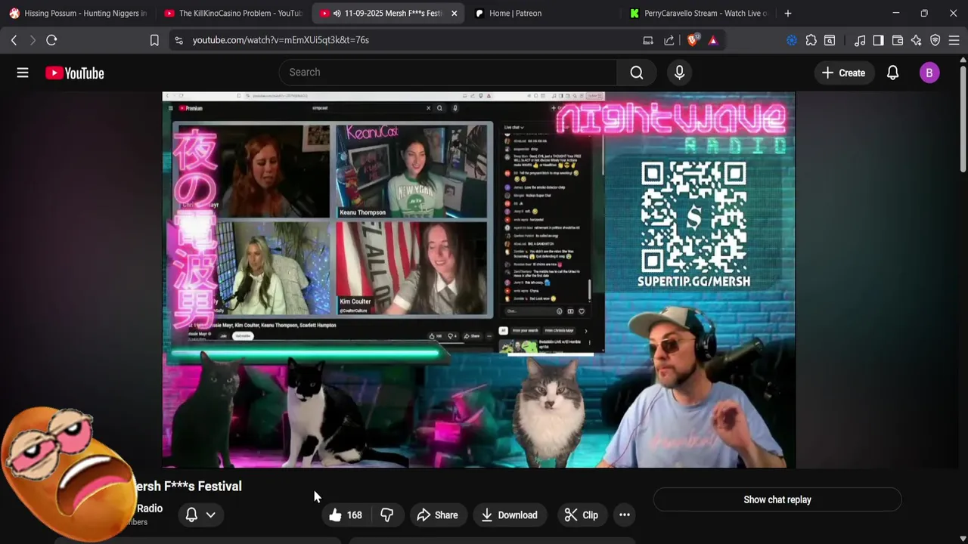Click the YouTube search input field

[x=448, y=73]
